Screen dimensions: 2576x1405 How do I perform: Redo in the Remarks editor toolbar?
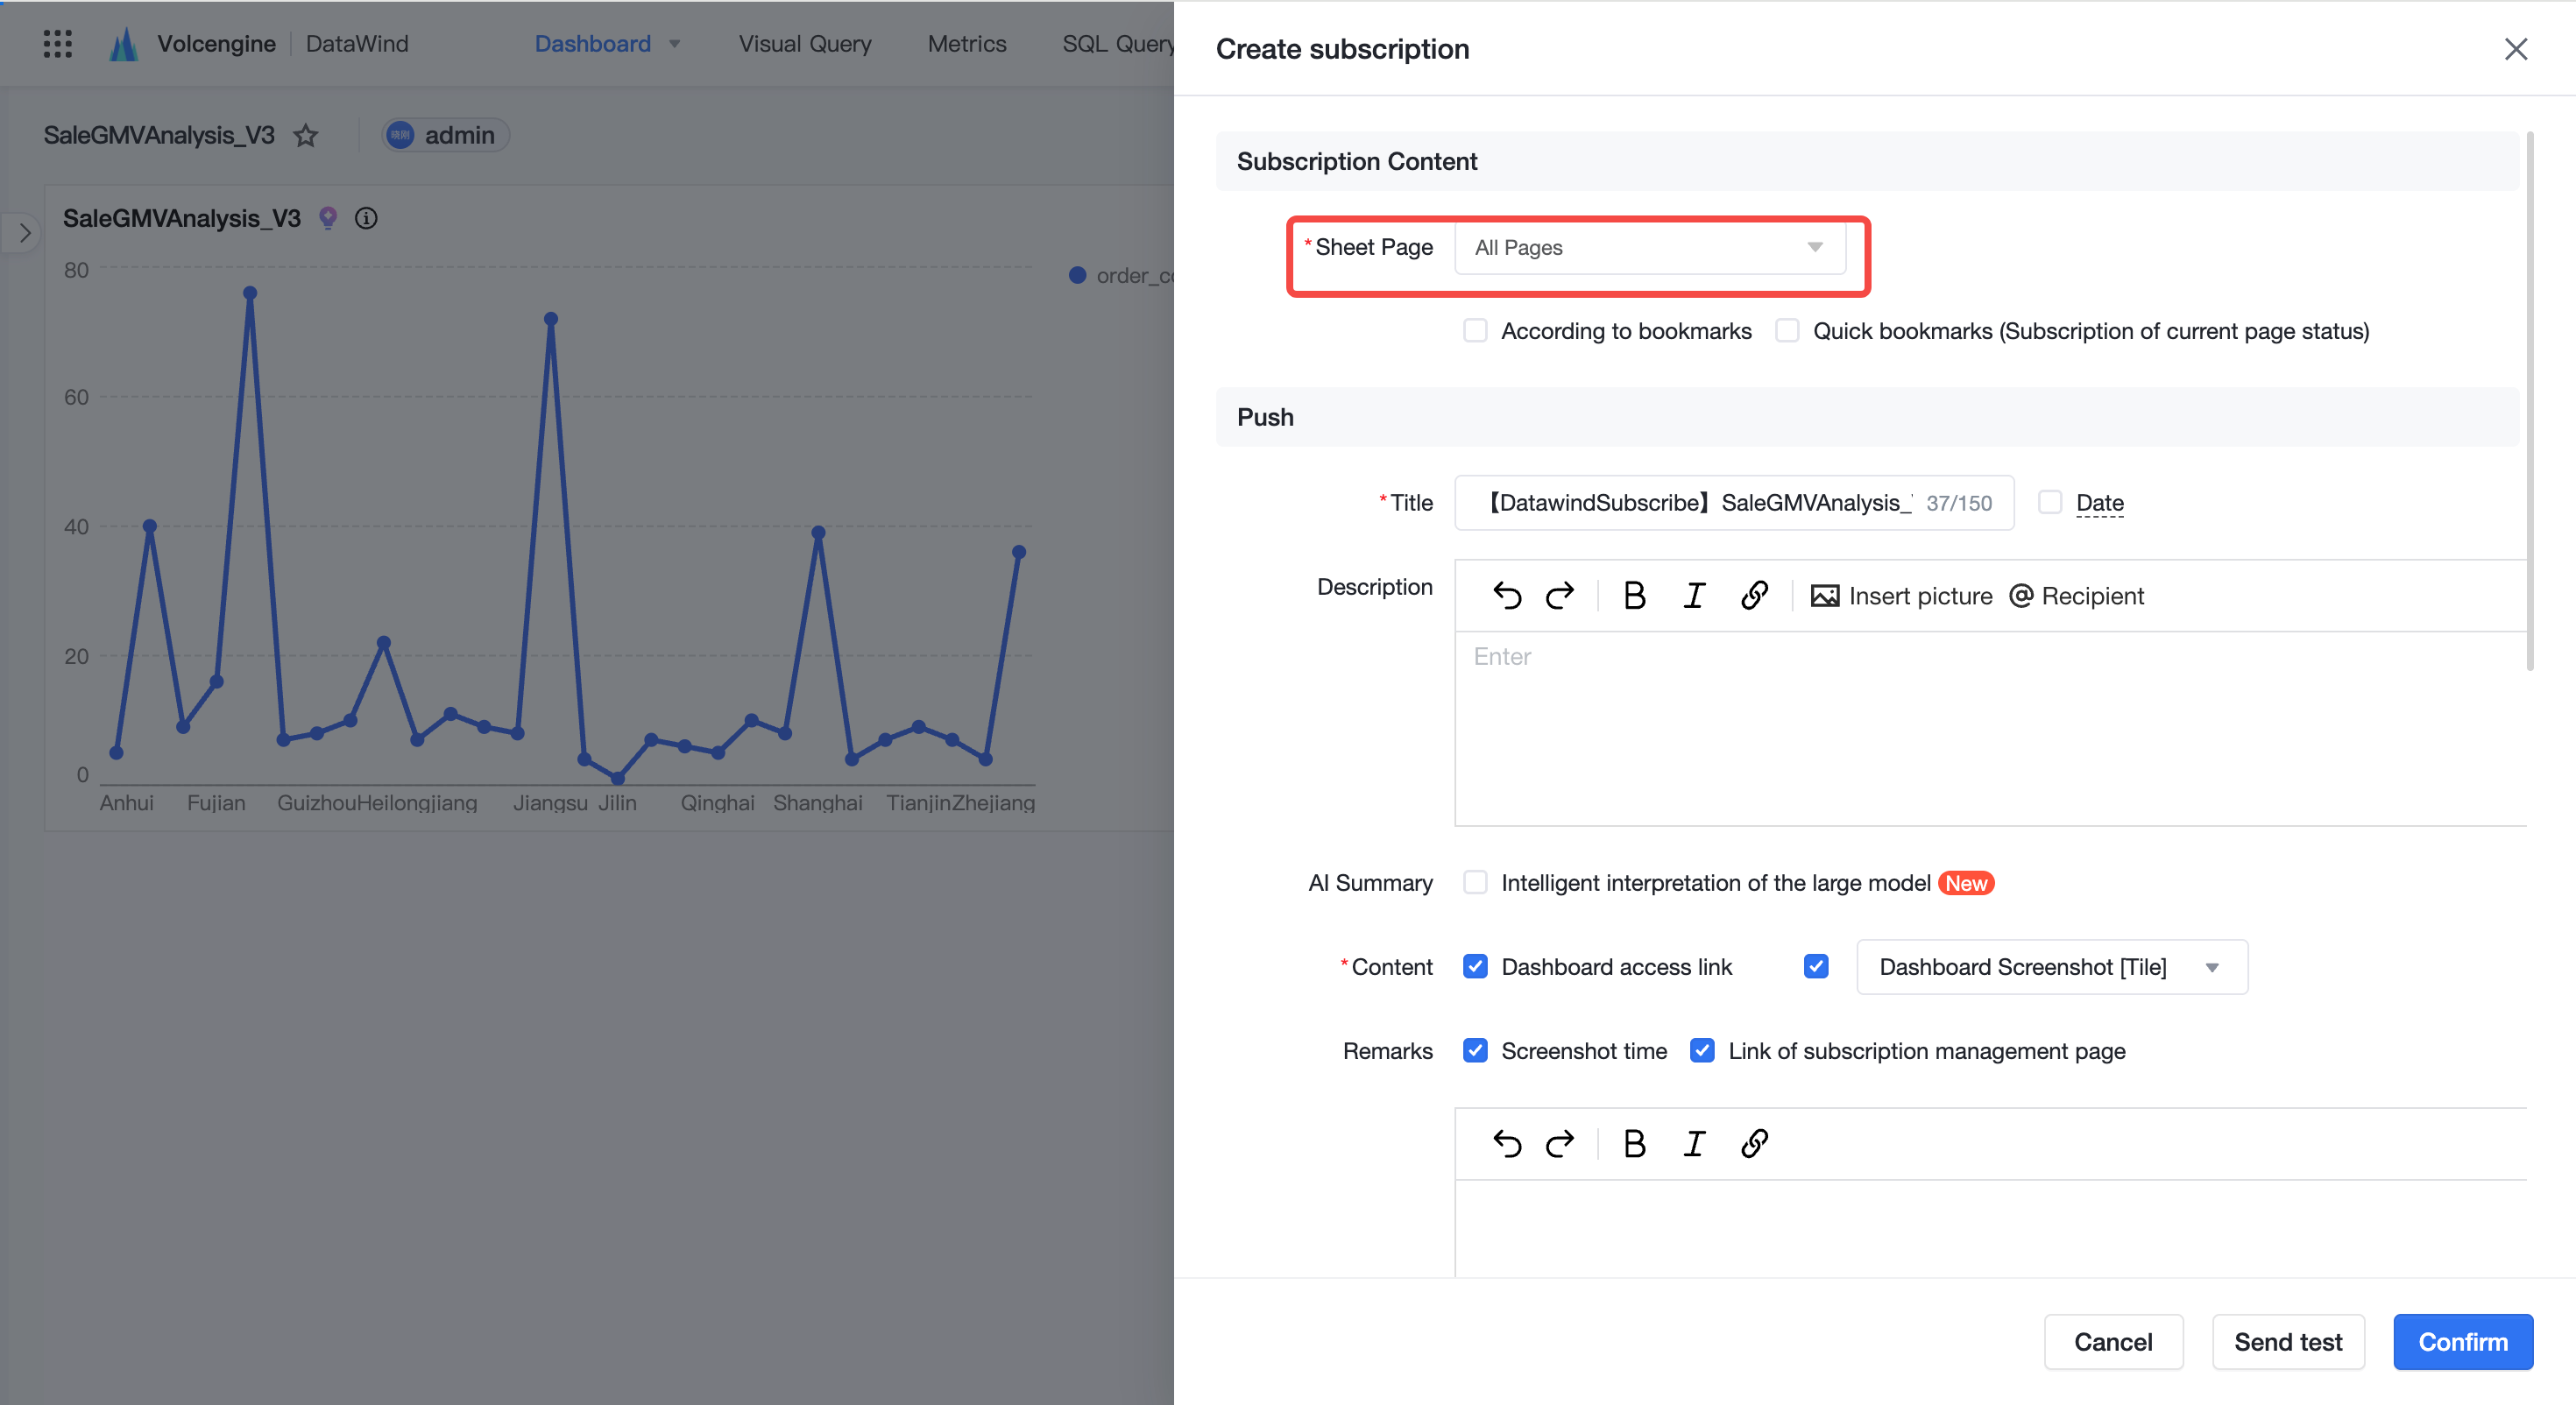tap(1560, 1143)
